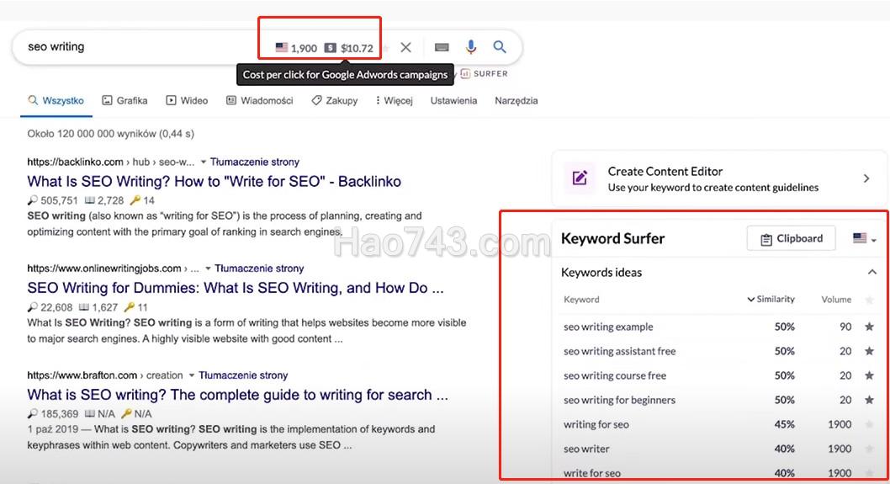
Task: Click the https://backlinko.com result URL
Action: 75,162
